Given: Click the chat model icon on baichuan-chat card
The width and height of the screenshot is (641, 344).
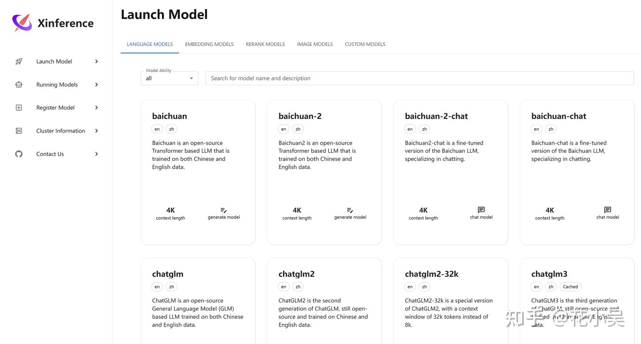Looking at the screenshot, I should [608, 210].
